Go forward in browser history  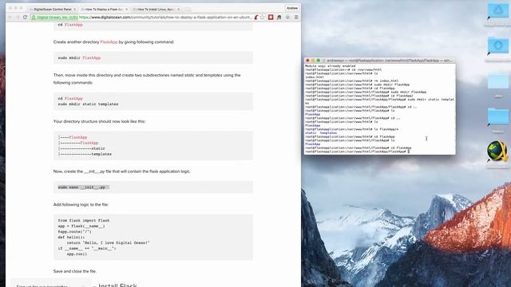[18, 18]
